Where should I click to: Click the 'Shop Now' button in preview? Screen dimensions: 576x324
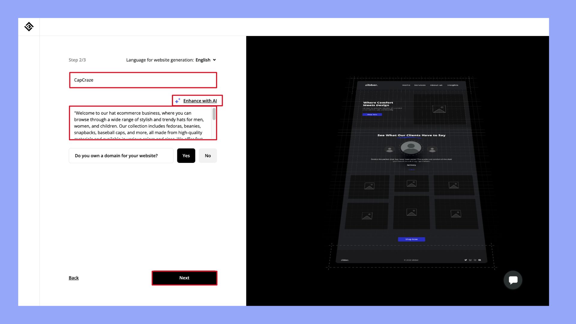coord(411,239)
